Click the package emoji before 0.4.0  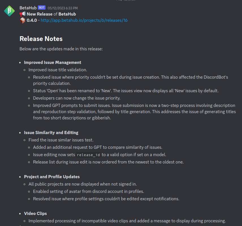click(x=23, y=20)
